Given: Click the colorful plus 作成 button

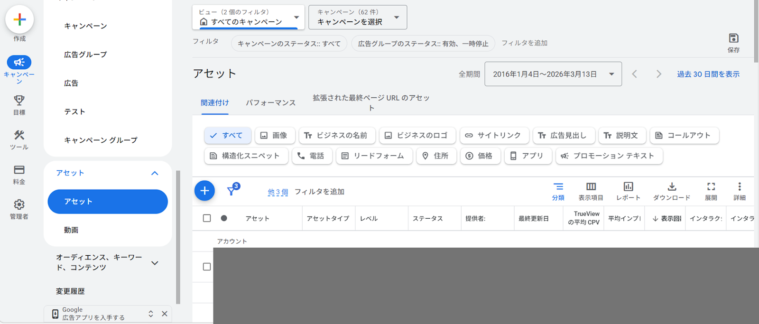Looking at the screenshot, I should pyautogui.click(x=19, y=19).
